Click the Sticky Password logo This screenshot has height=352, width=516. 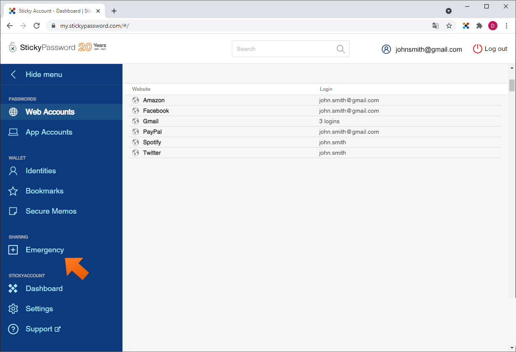click(57, 47)
